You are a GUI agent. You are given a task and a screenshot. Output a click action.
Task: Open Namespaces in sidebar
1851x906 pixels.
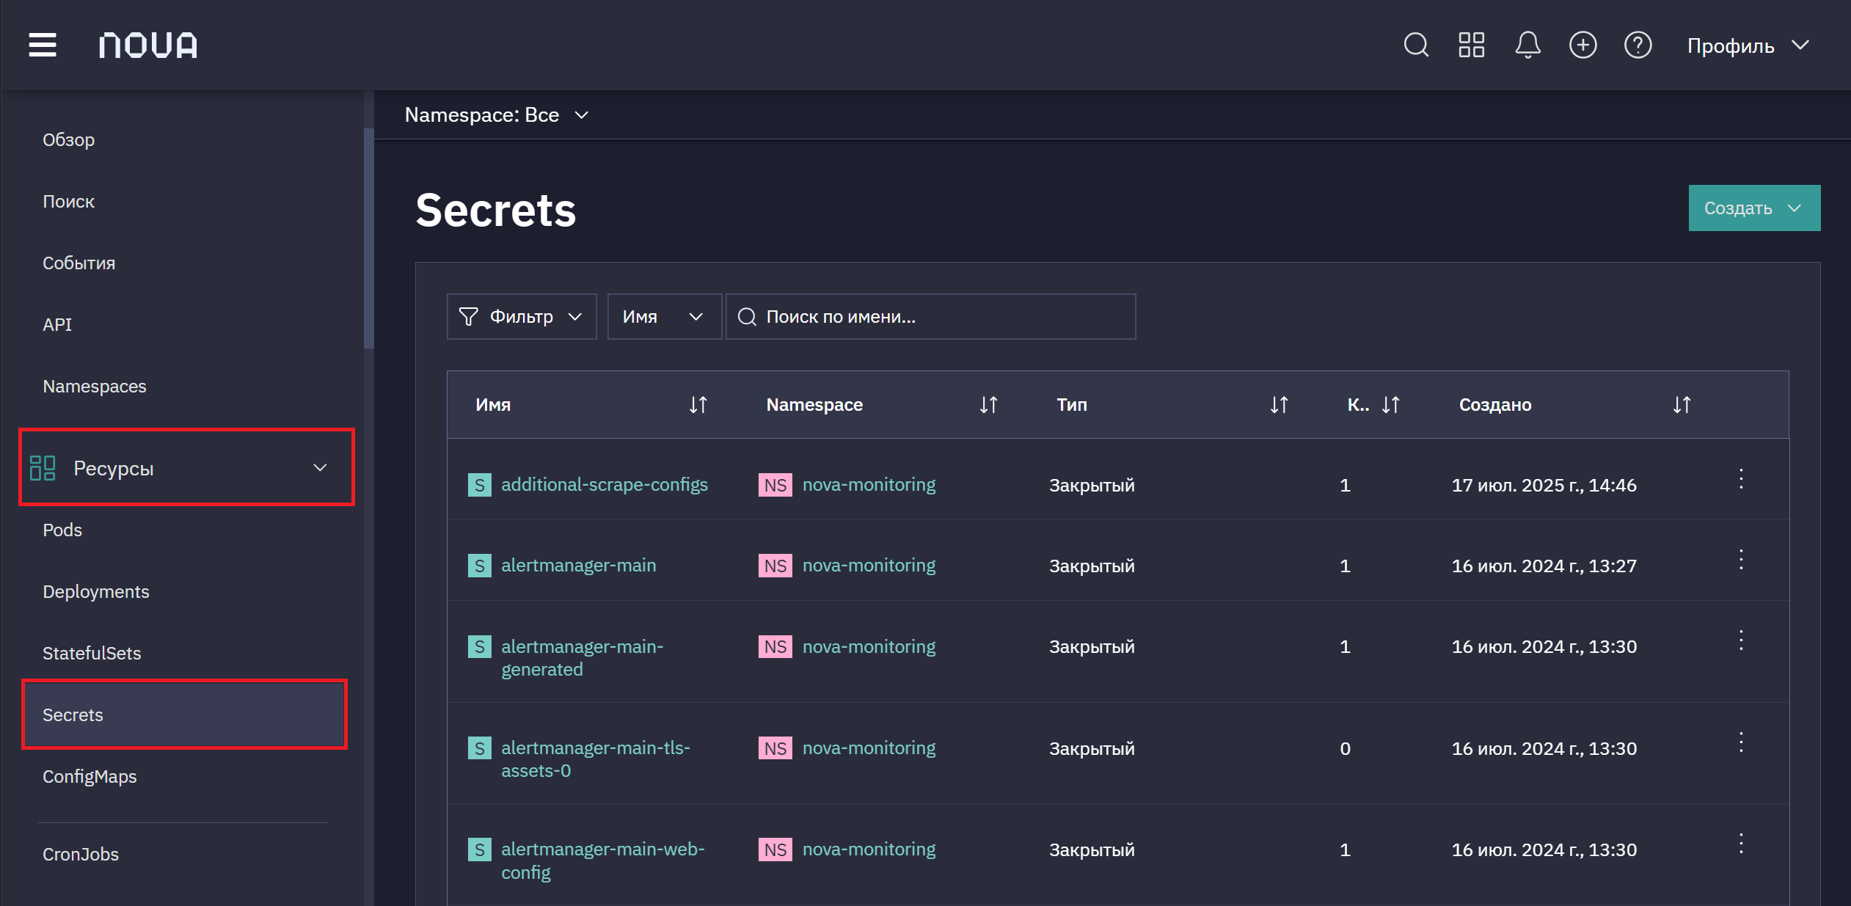95,386
